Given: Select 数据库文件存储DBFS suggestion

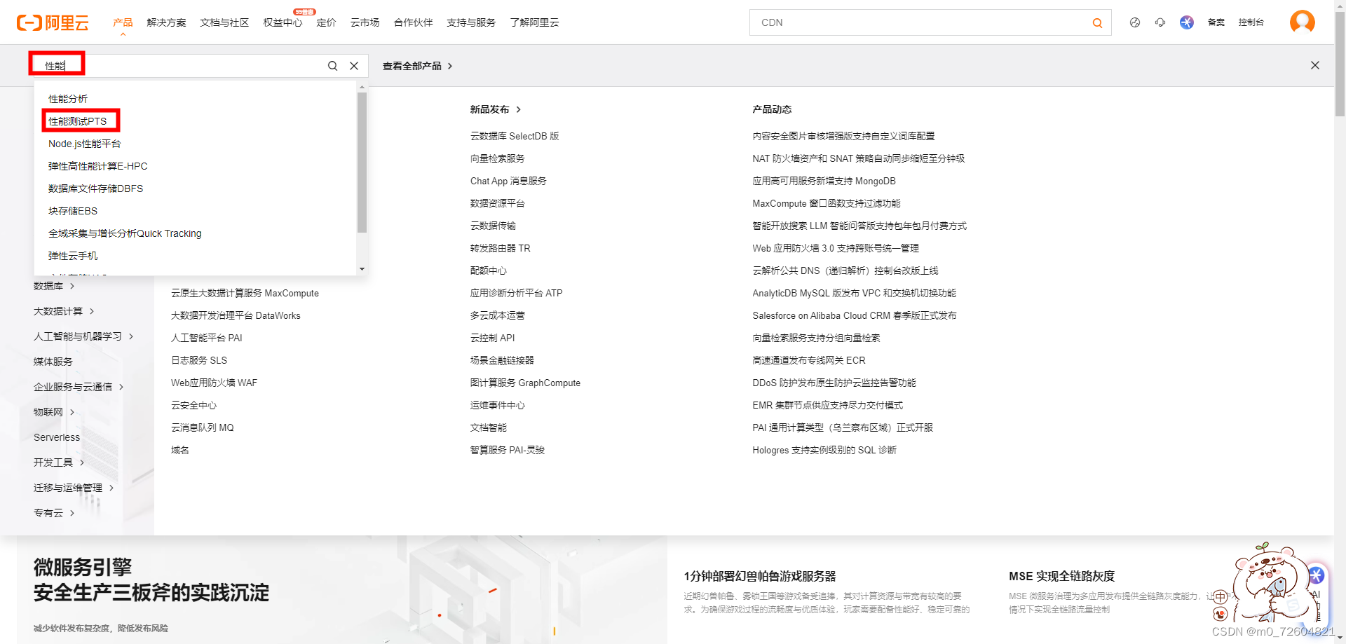Looking at the screenshot, I should (x=96, y=189).
